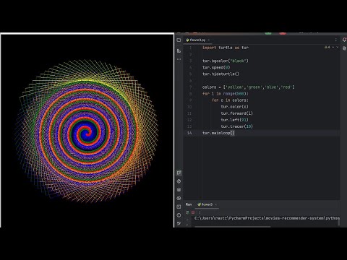Viewport: 347px width, 260px height.
Task: Click the horizontal scrollbar in Run console
Action: [232, 226]
